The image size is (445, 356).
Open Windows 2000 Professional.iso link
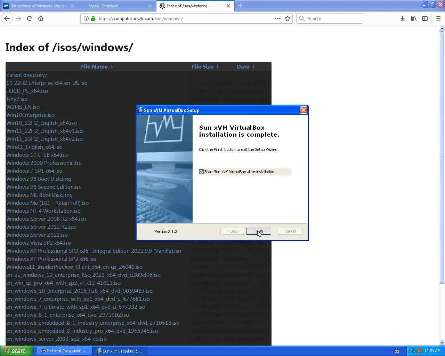(x=44, y=163)
